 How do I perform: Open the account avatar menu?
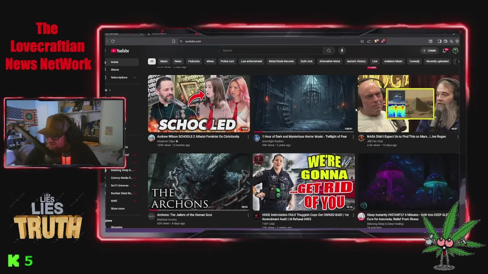[455, 50]
